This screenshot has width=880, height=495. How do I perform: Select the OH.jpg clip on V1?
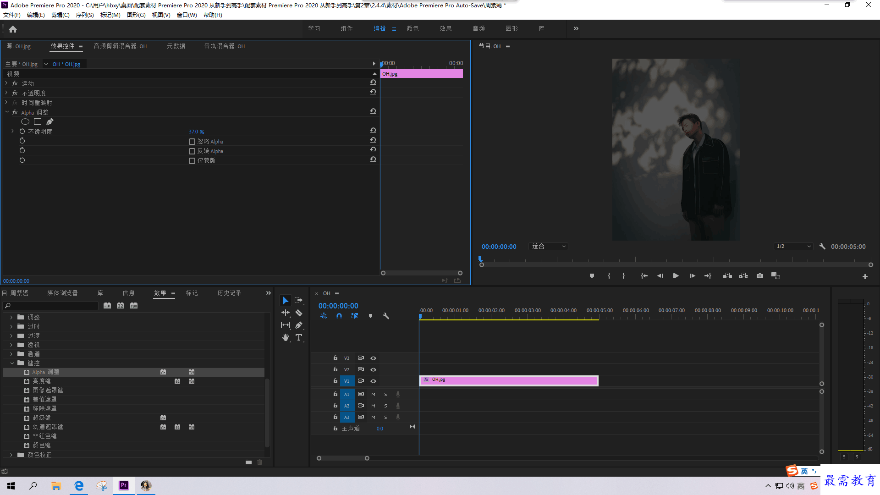(x=509, y=380)
